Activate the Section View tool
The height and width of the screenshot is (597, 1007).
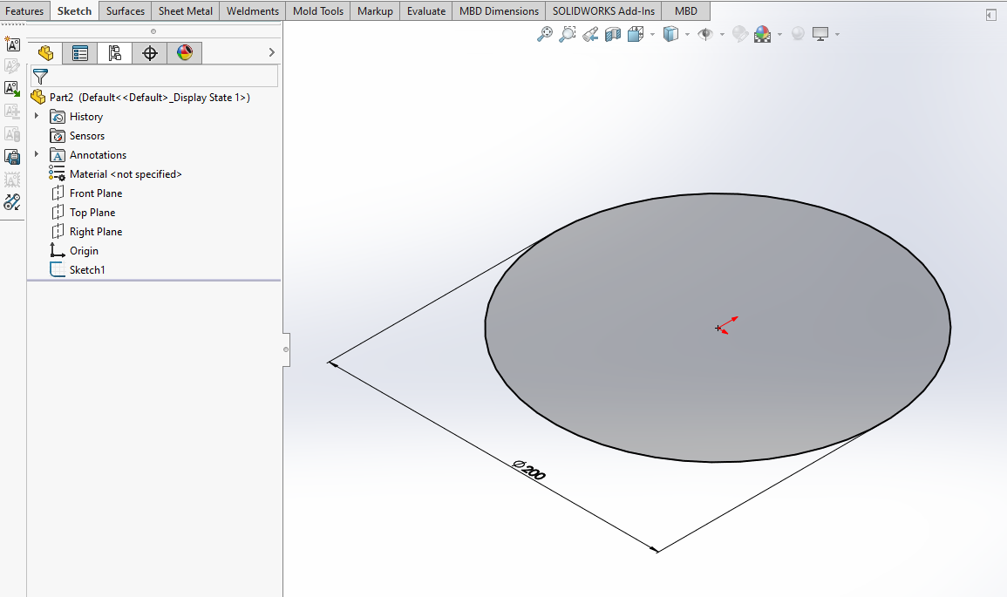coord(613,34)
